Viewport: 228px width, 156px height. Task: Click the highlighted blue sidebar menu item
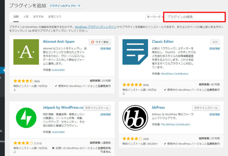coord(2,70)
